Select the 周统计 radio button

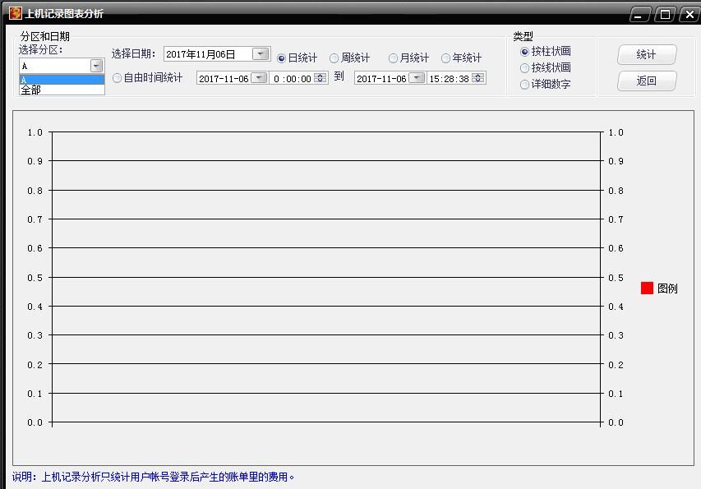tap(334, 58)
